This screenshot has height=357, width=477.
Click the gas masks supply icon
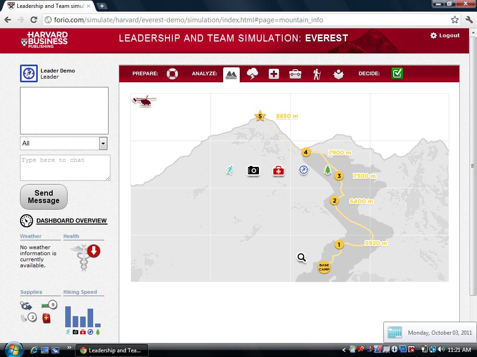tap(26, 305)
